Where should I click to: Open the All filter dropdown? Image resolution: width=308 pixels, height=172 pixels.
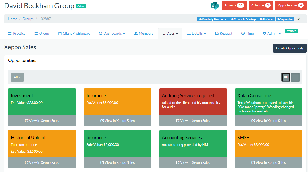click(x=17, y=77)
